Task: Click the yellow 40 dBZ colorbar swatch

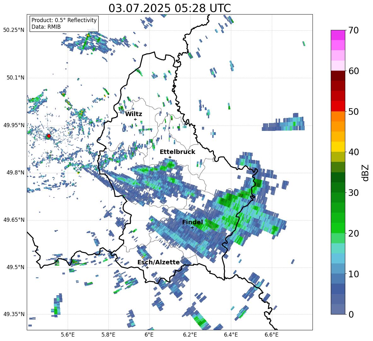Action: point(338,147)
